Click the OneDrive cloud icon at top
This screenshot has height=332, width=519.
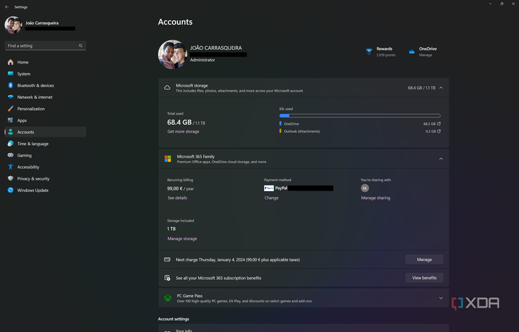coord(411,52)
